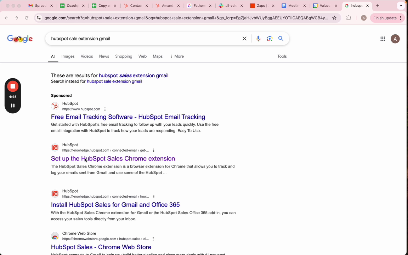Open the Chrome extensions menu

point(348,18)
